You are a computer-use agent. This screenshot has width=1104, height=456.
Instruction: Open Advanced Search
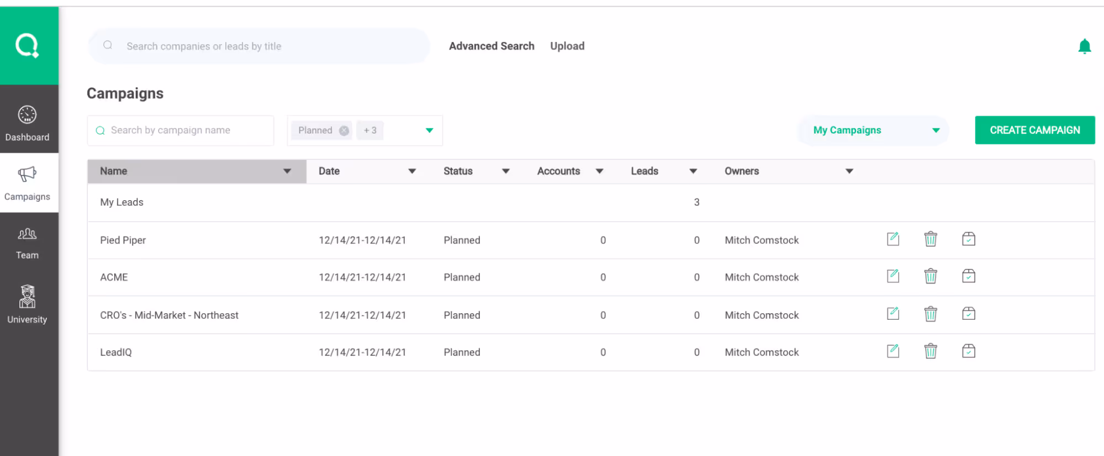click(x=492, y=46)
